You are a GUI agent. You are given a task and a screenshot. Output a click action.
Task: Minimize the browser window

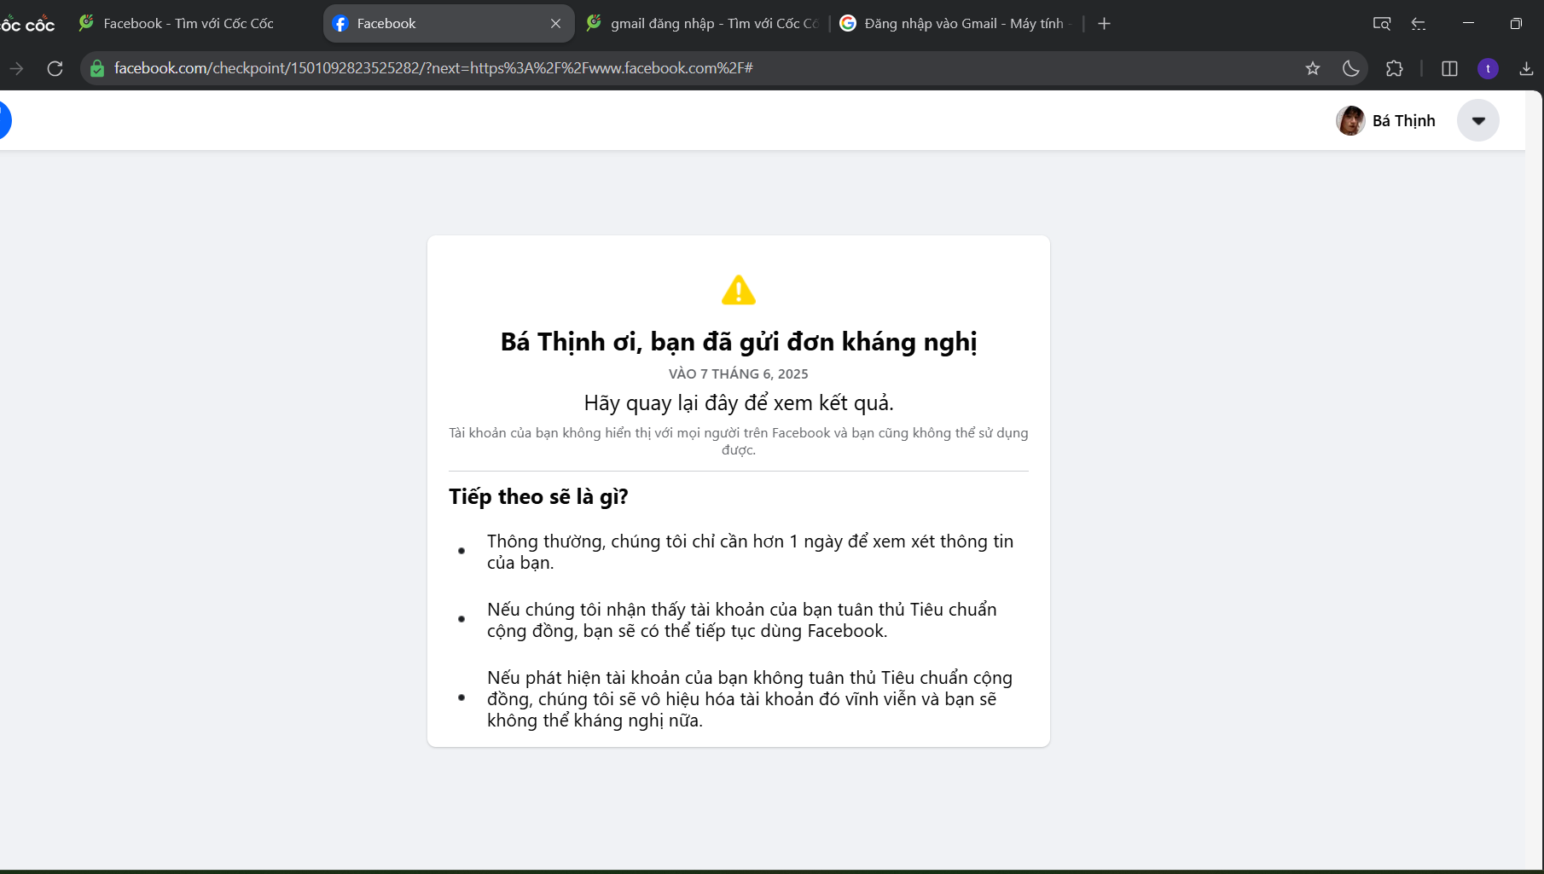click(x=1468, y=23)
